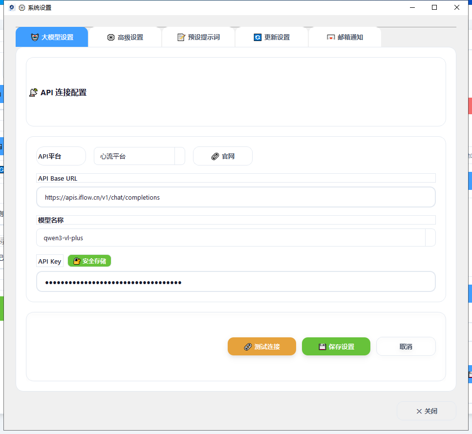This screenshot has height=434, width=472.
Task: Click the megaphone icon beside API 连接配置
Action: (x=32, y=92)
